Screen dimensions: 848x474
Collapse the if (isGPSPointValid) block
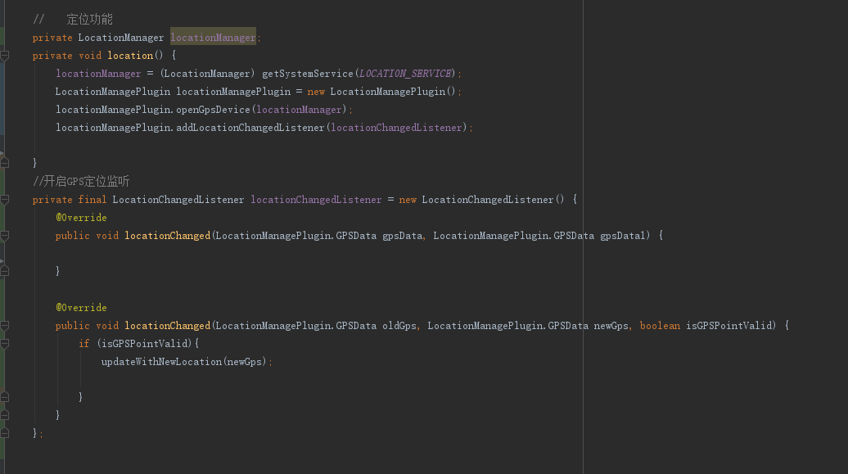click(x=4, y=344)
